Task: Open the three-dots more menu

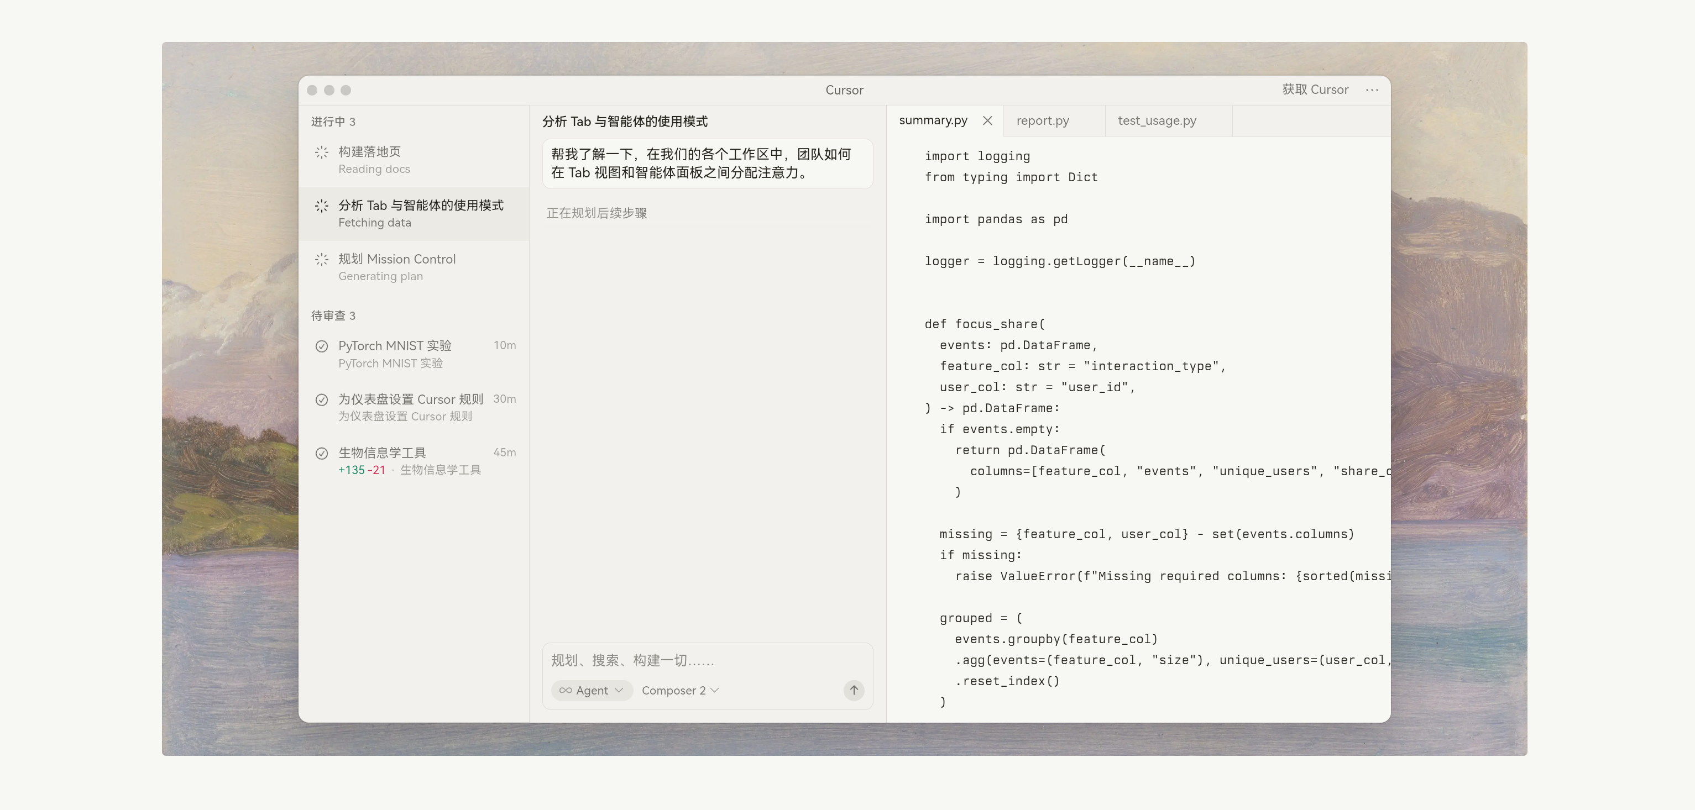Action: click(x=1372, y=90)
